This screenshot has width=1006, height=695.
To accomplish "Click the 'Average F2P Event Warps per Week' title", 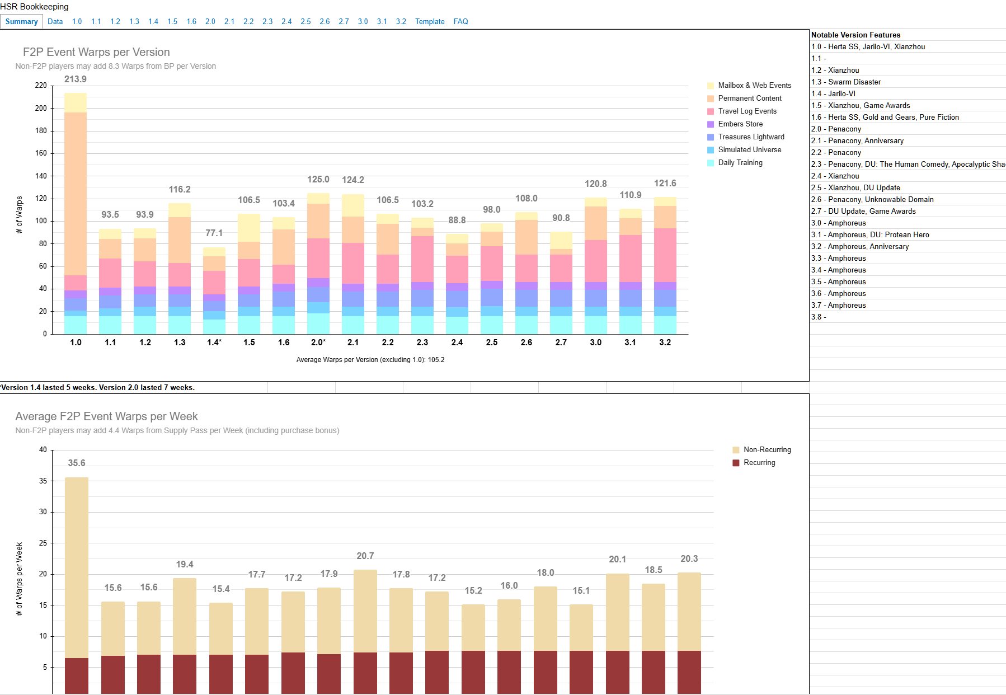I will click(x=106, y=416).
